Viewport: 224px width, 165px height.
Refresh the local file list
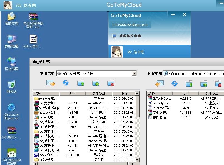click(x=66, y=83)
